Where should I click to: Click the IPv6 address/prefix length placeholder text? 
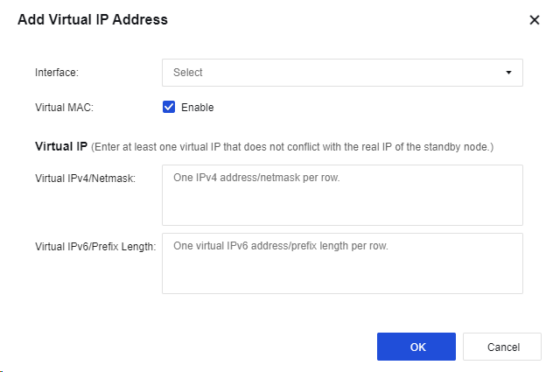coord(281,246)
